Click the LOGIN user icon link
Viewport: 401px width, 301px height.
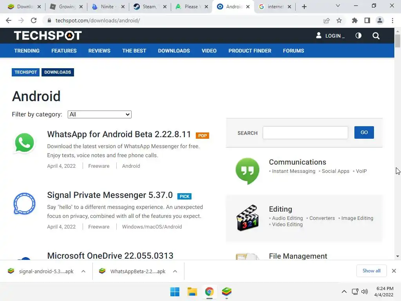[x=330, y=36]
